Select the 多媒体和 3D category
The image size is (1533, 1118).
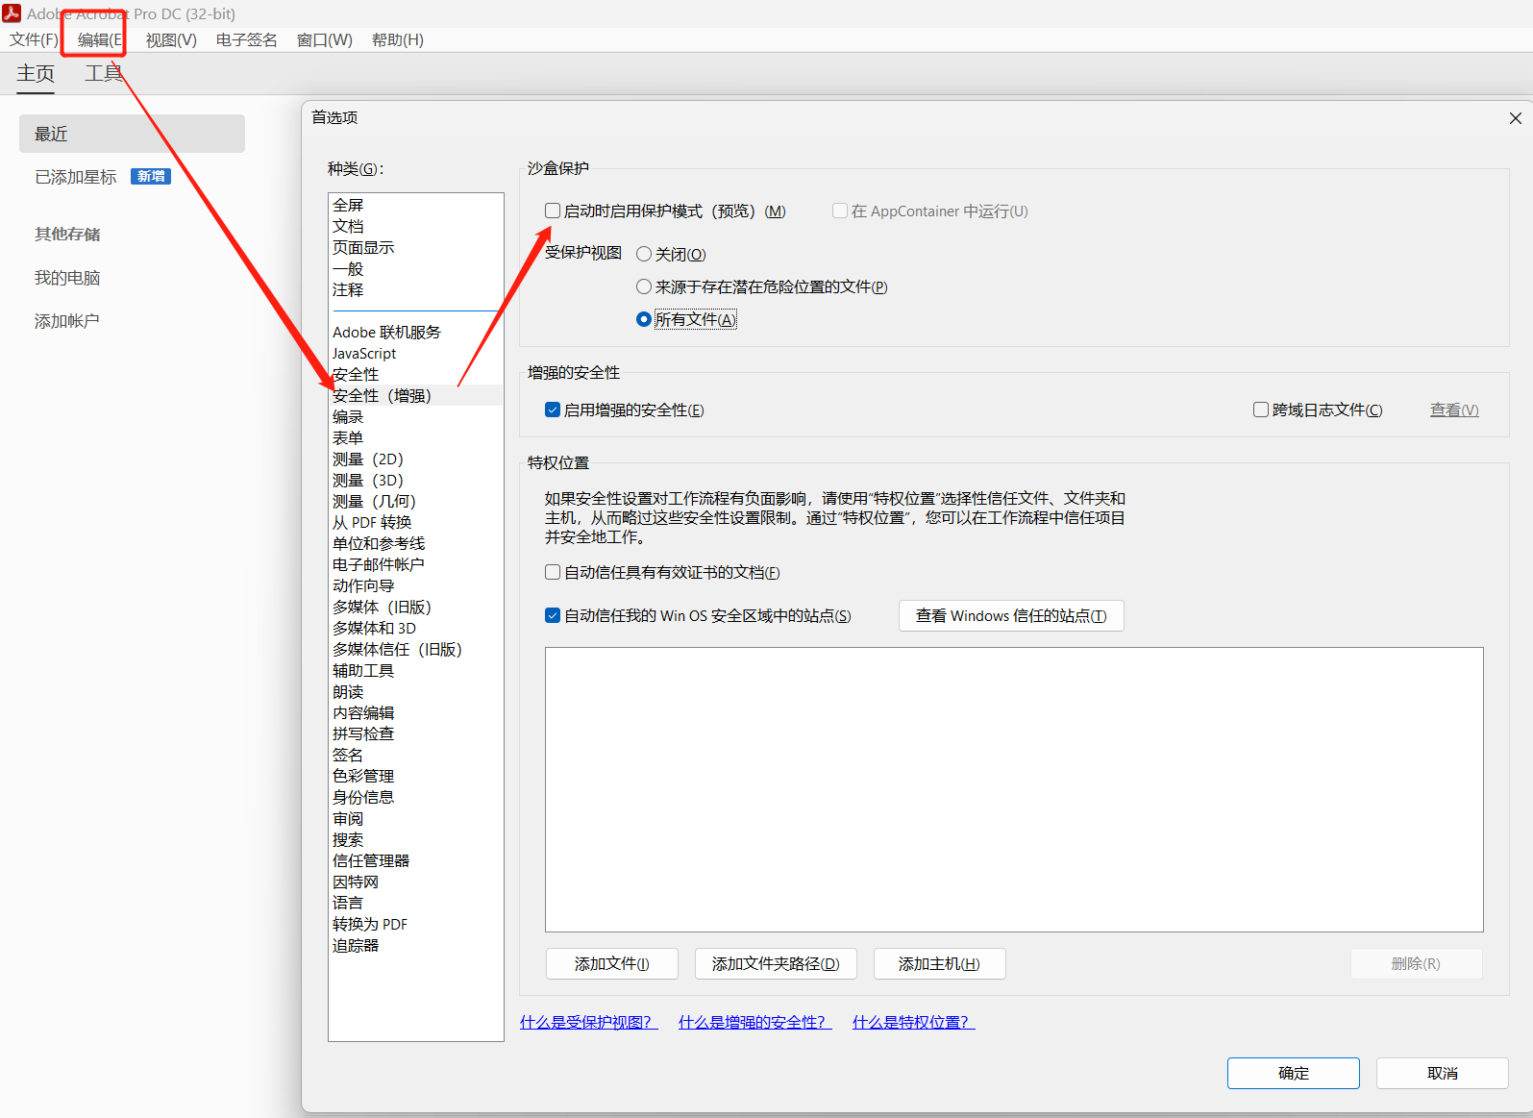point(374,628)
